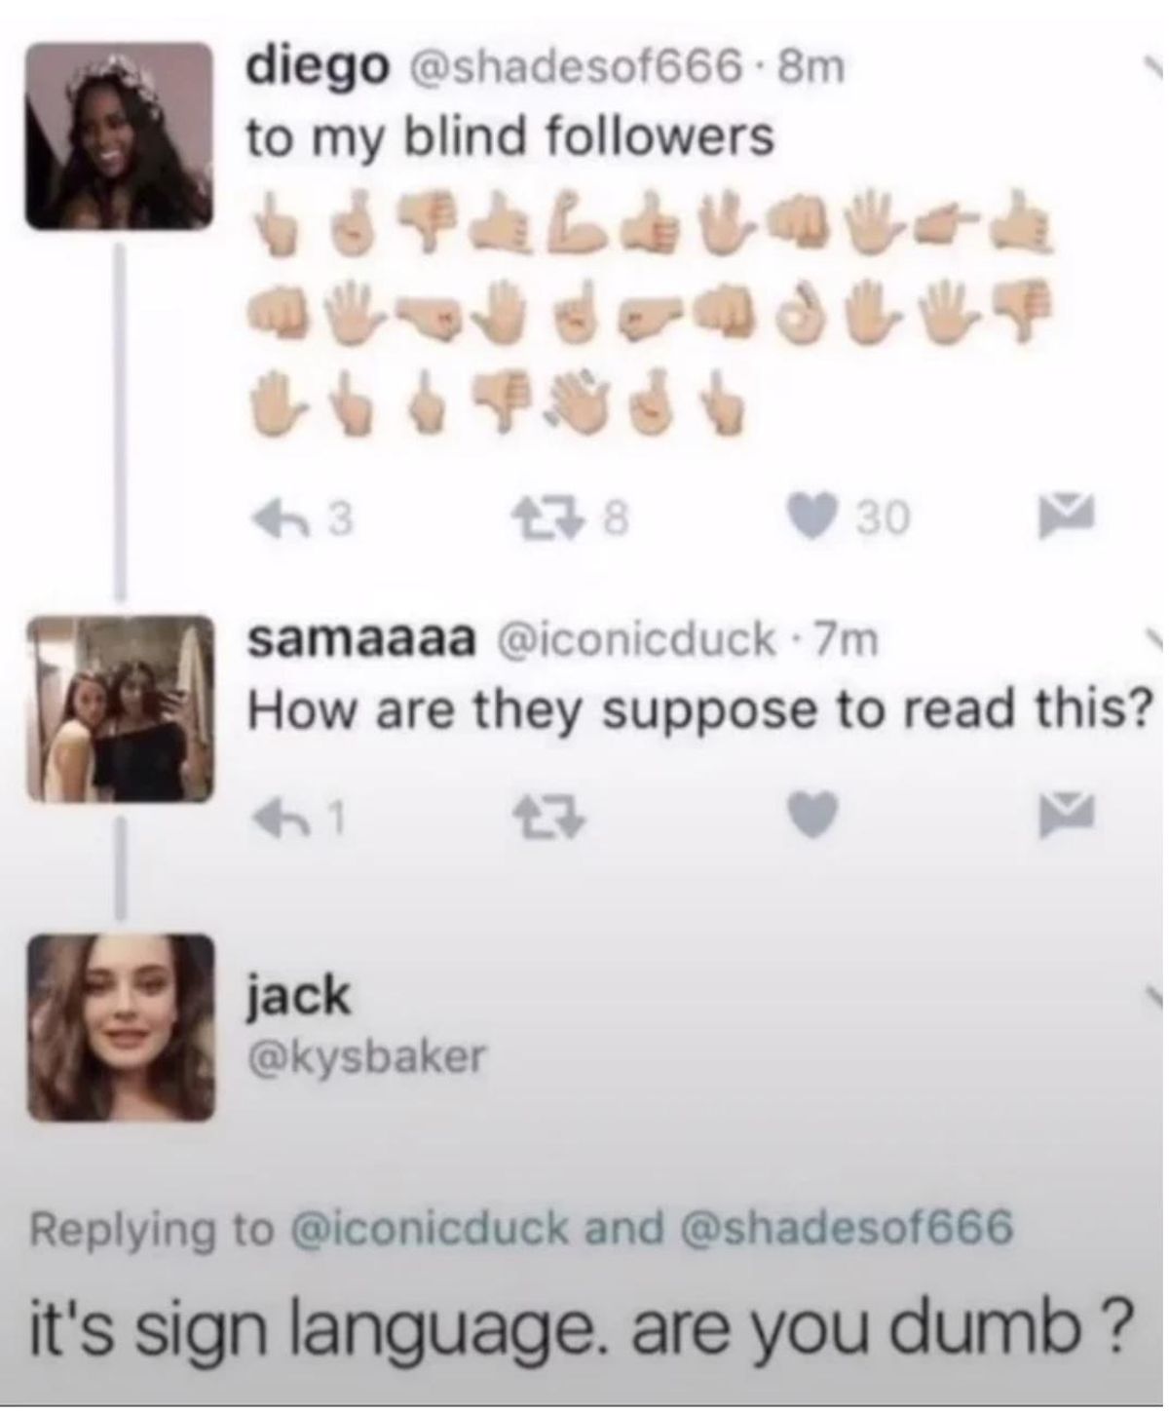Open the @shadesof666 mention in Replying to

coord(849,1228)
